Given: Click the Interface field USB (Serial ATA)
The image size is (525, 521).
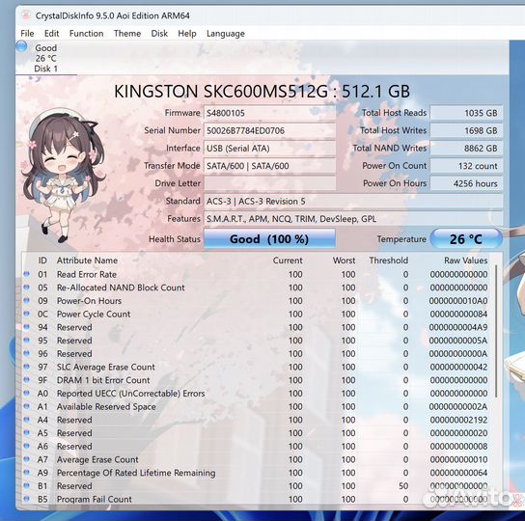Looking at the screenshot, I should coord(269,149).
